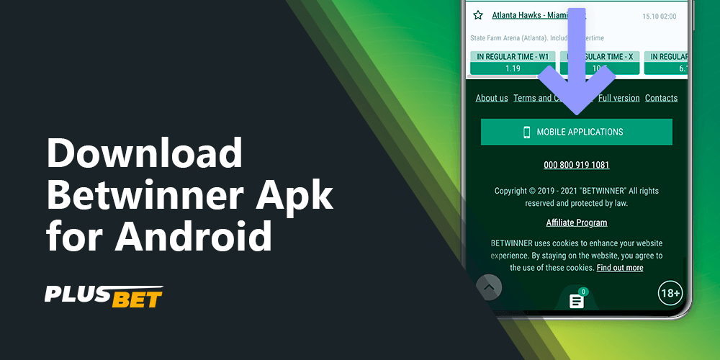Screen dimensions: 720x360
Task: Click the match date 15.10 02:00
Action: (x=659, y=17)
